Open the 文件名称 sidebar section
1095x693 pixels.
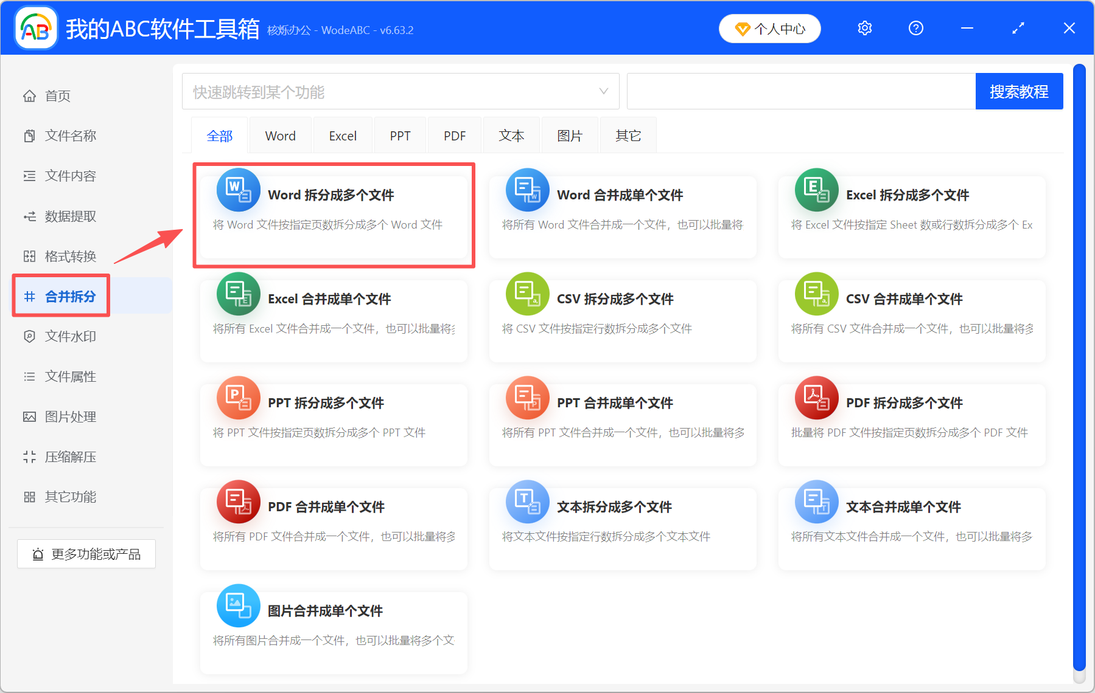point(70,135)
